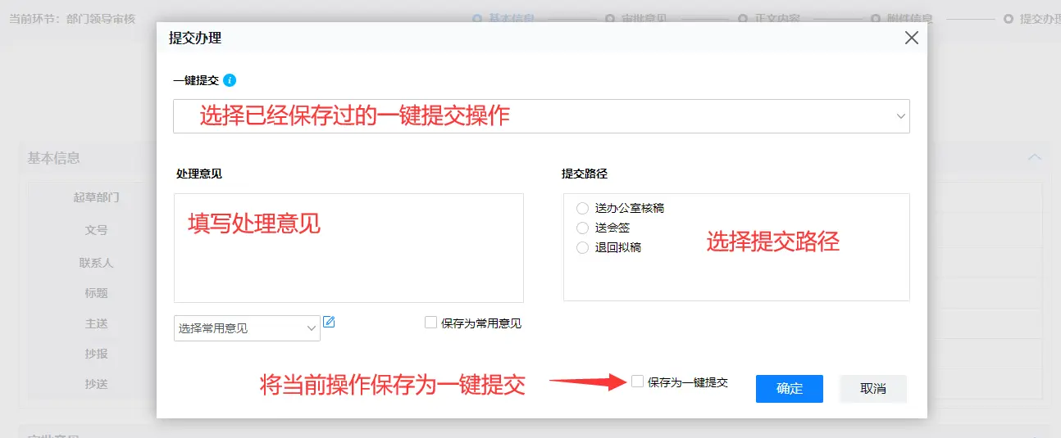The image size is (1061, 438).
Task: Click the 联系人 field label
Action: click(97, 263)
